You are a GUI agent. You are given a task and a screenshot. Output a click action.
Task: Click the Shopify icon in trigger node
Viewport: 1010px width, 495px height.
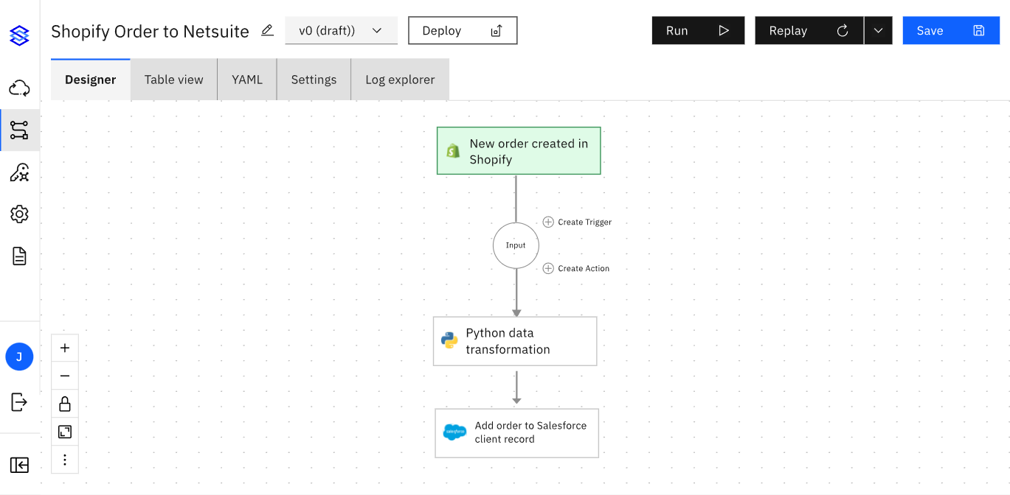[x=453, y=151]
